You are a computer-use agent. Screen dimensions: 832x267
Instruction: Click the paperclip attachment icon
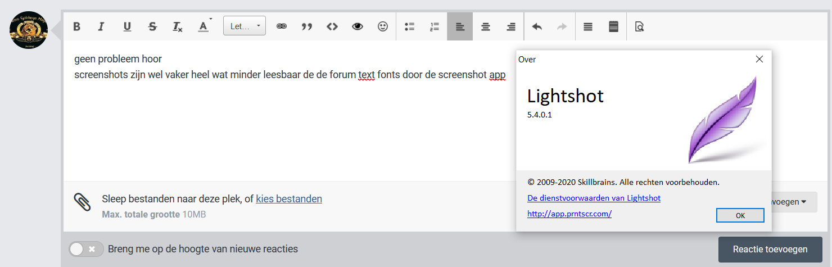[x=83, y=202]
